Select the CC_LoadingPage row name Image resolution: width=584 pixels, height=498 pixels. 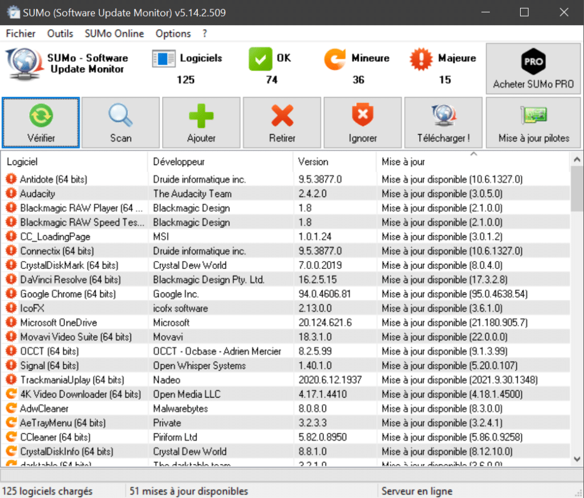click(55, 236)
